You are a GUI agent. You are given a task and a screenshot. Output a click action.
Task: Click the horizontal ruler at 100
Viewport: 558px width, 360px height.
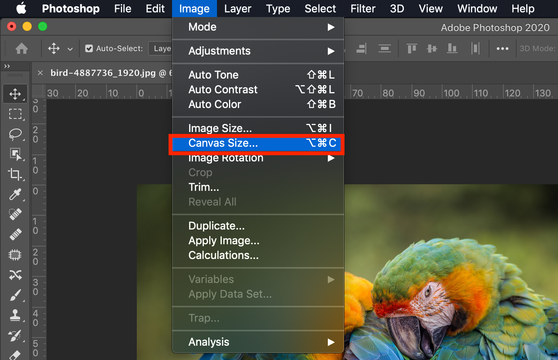click(x=451, y=93)
